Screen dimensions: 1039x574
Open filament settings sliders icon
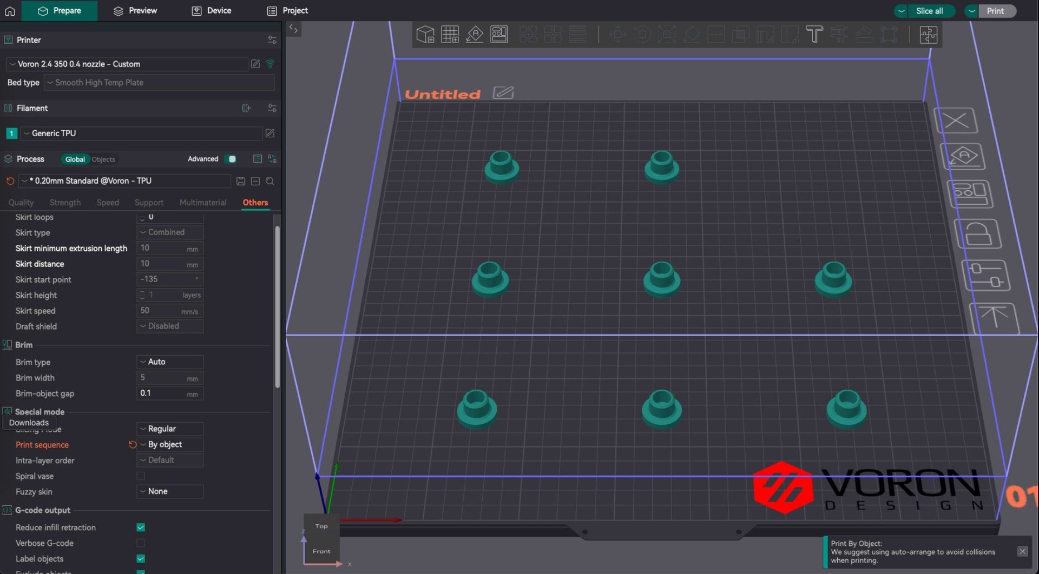pos(272,108)
